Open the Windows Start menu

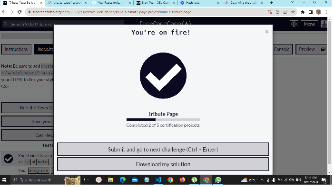tap(4, 180)
